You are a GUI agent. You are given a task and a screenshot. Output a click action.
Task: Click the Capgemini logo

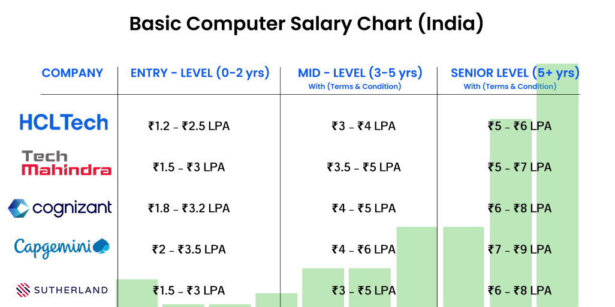pos(62,246)
